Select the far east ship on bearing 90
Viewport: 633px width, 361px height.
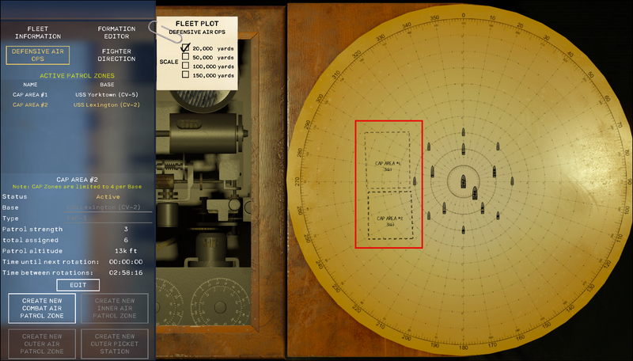click(x=512, y=181)
